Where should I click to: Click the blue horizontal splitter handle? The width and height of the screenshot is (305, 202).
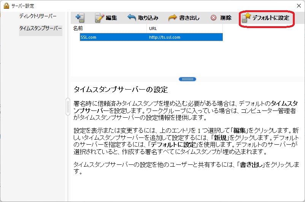click(187, 79)
